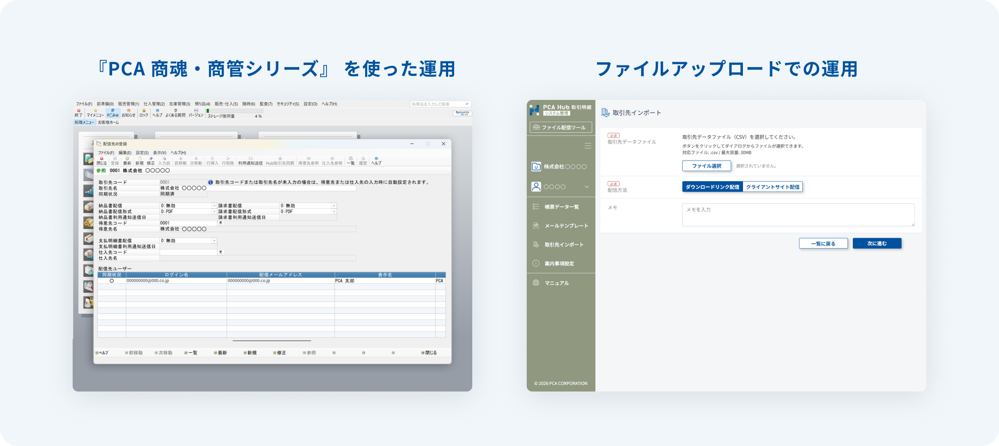
Task: Open マイメニュー star icon in main toolbar
Action: coord(95,113)
